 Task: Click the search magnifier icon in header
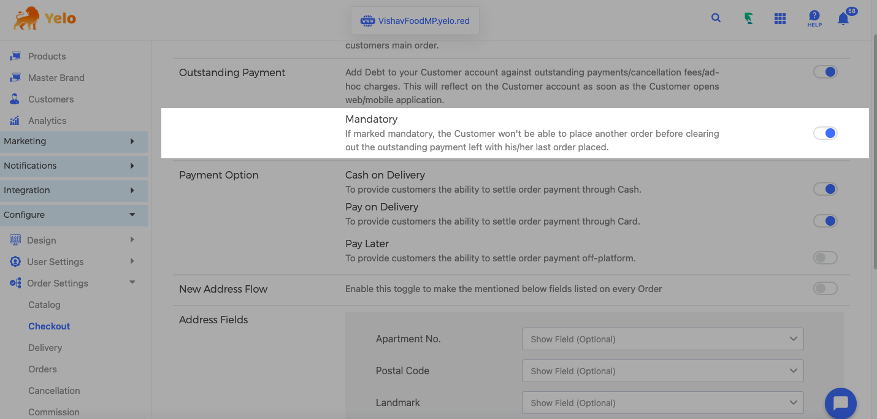[716, 18]
